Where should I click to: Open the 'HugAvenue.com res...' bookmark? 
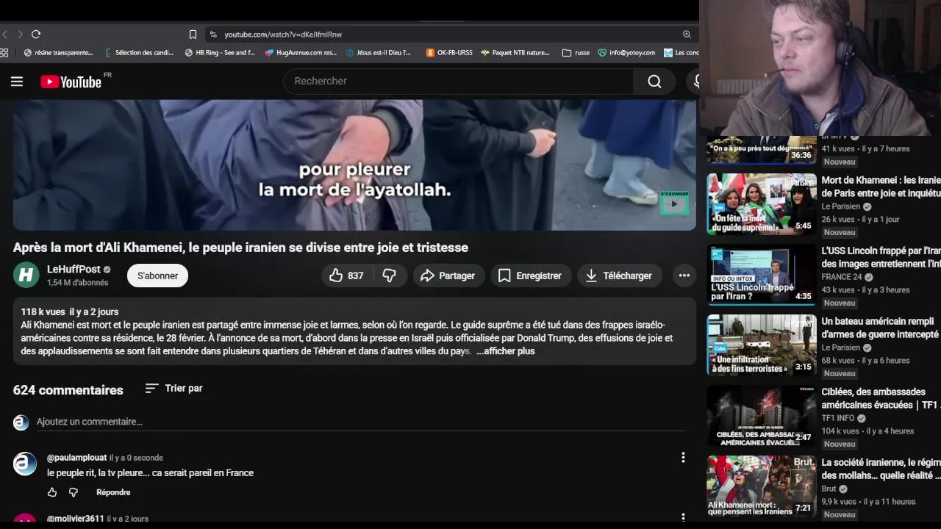coord(301,53)
